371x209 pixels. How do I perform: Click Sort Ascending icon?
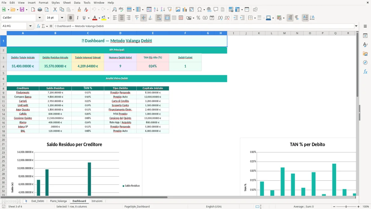(x=156, y=10)
